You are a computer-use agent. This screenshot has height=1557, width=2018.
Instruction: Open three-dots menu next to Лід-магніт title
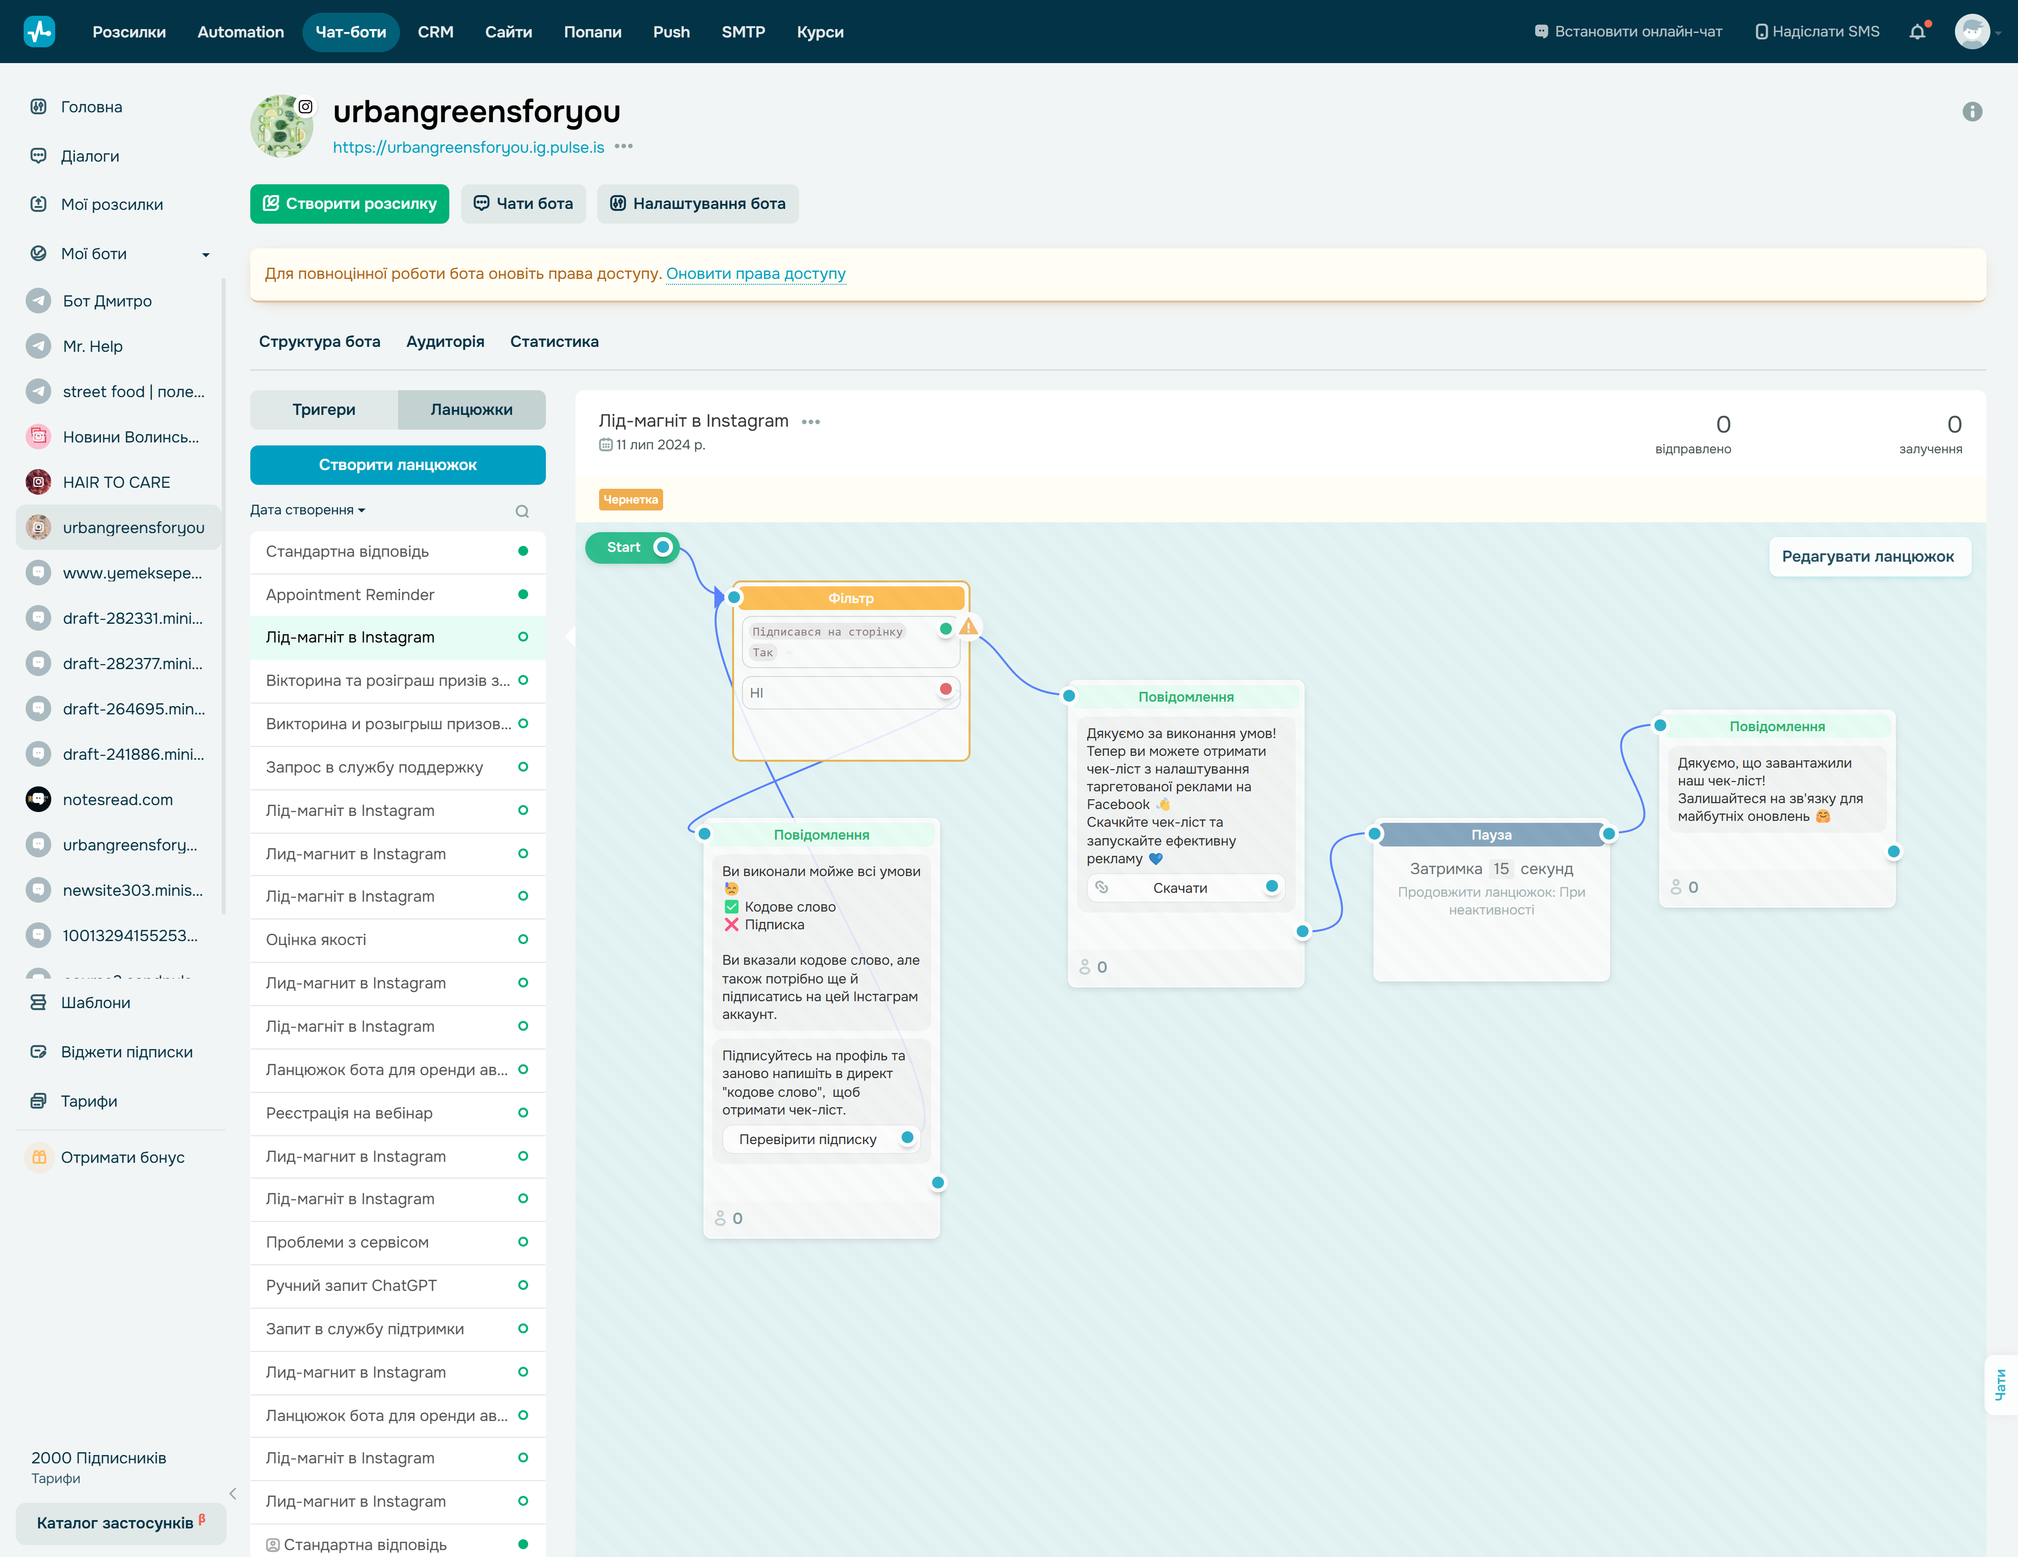coord(811,421)
